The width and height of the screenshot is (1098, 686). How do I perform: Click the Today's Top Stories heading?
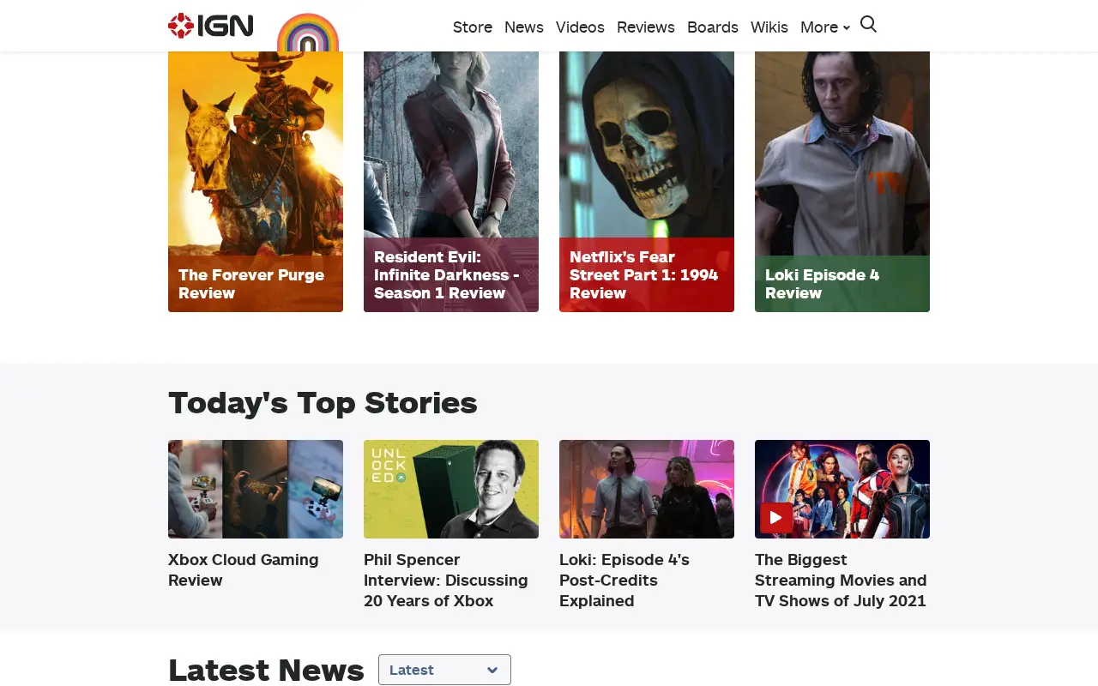click(323, 402)
